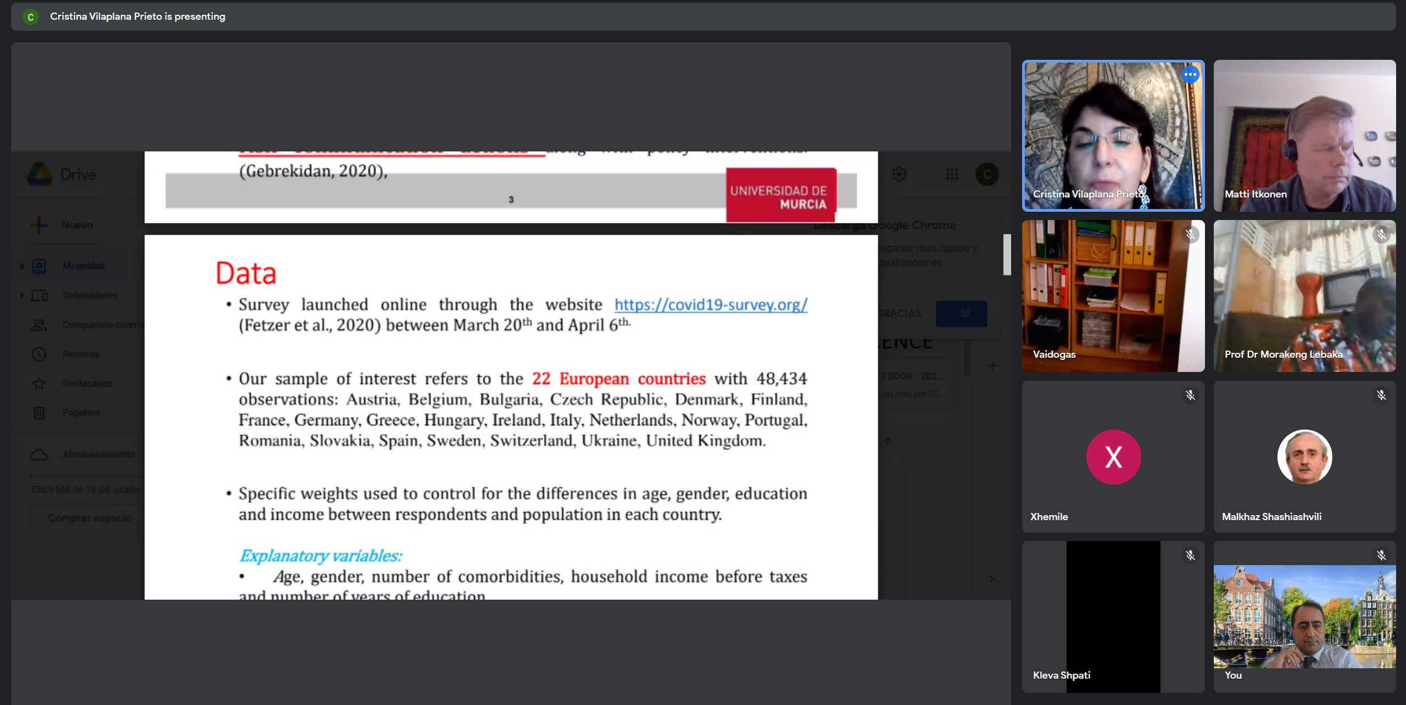Image resolution: width=1406 pixels, height=705 pixels.
Task: Click muted mic icon on Kleva Shpati tile
Action: [1190, 555]
